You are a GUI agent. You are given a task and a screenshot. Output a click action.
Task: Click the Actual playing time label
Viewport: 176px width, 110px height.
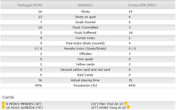point(85,80)
